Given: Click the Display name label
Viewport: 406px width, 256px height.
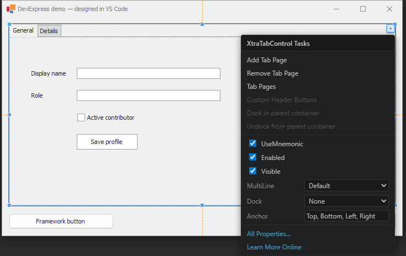Looking at the screenshot, I should [x=49, y=73].
